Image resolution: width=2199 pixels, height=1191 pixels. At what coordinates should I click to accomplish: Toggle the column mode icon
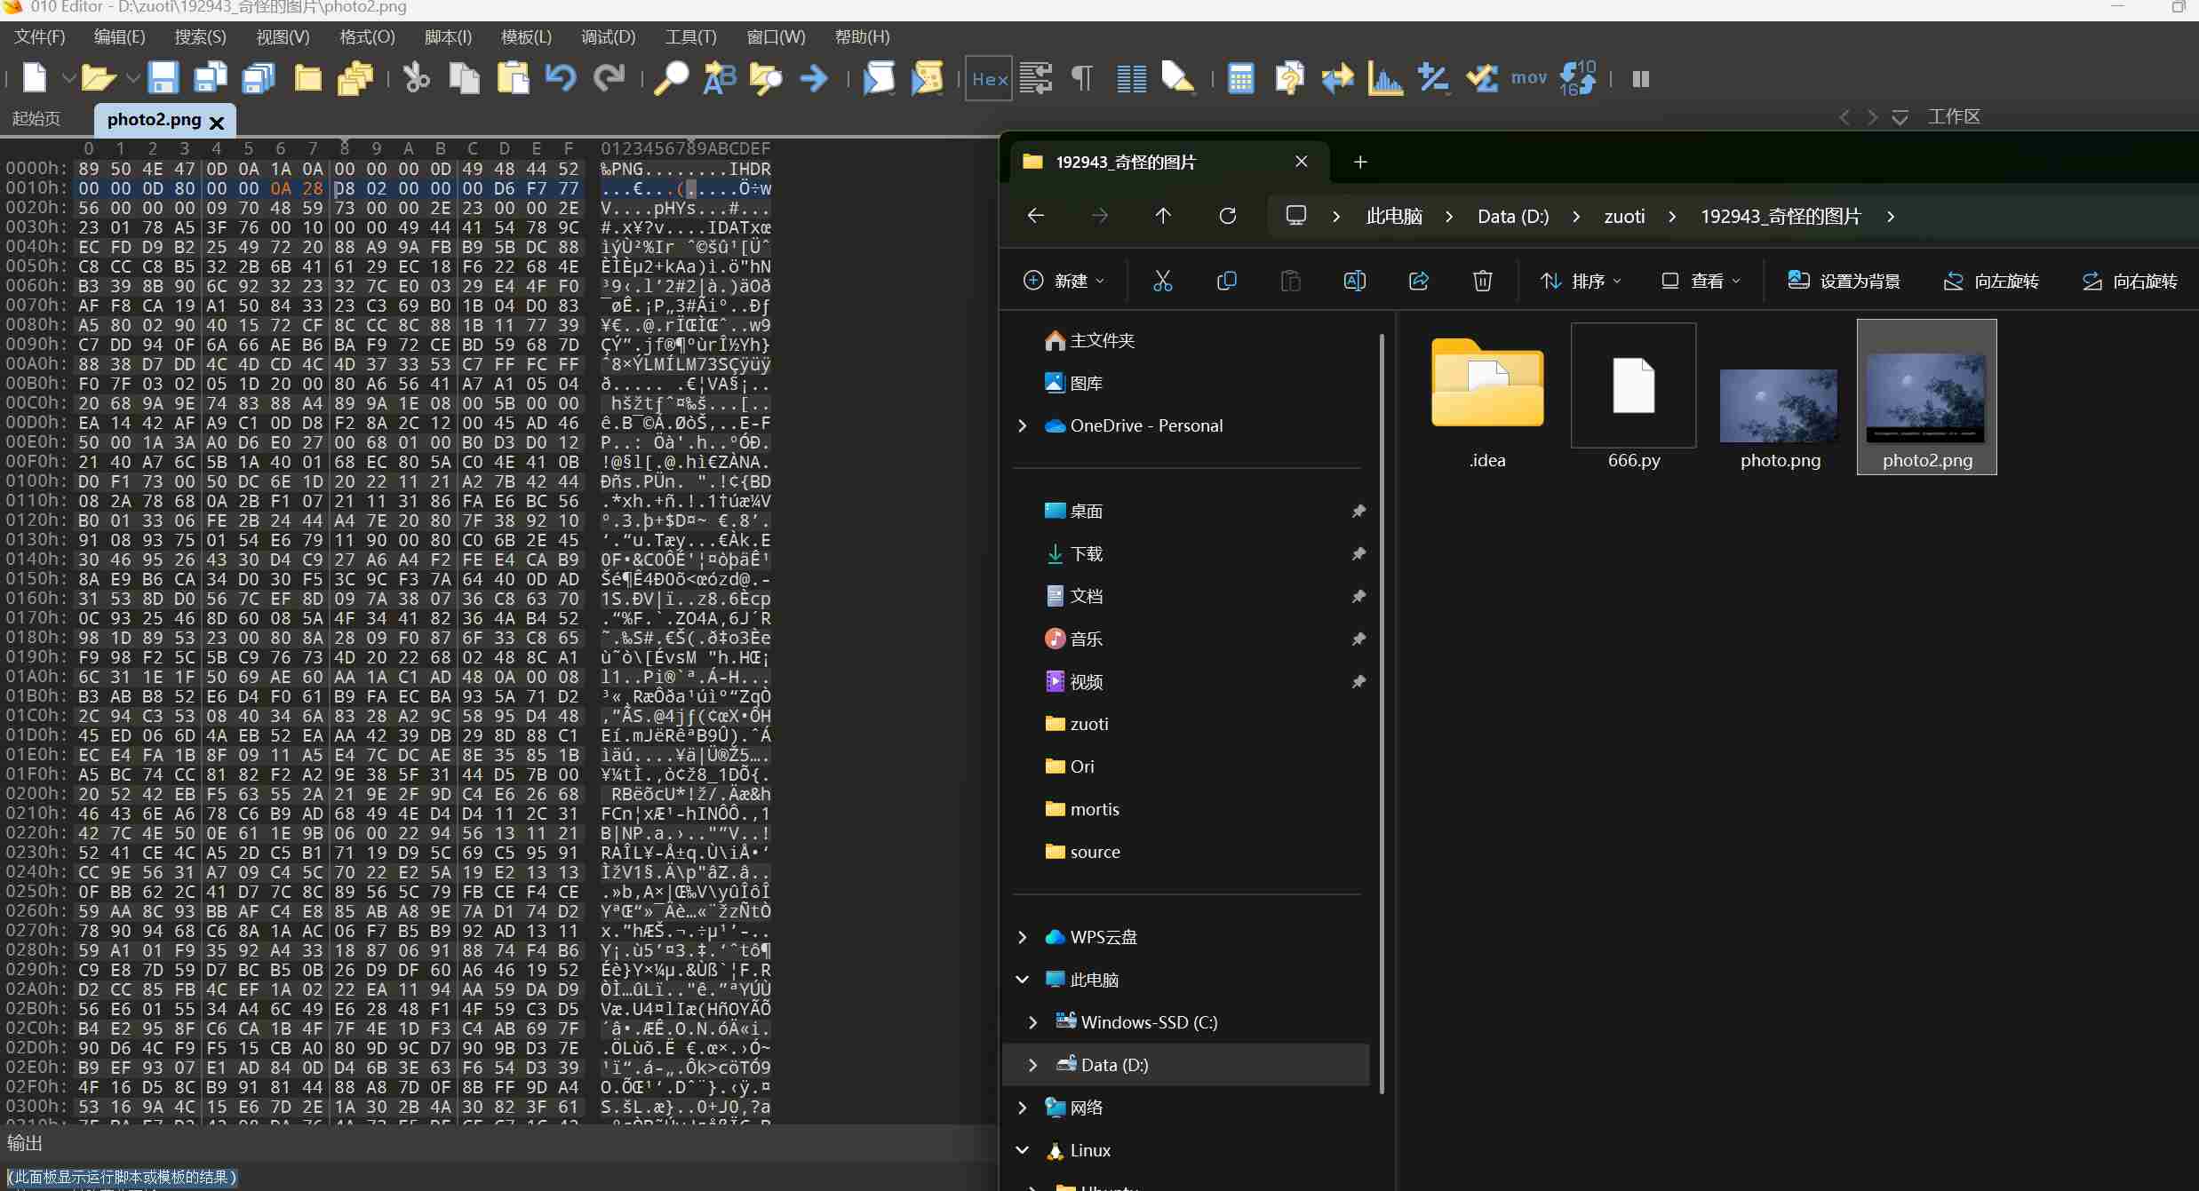(x=1131, y=78)
